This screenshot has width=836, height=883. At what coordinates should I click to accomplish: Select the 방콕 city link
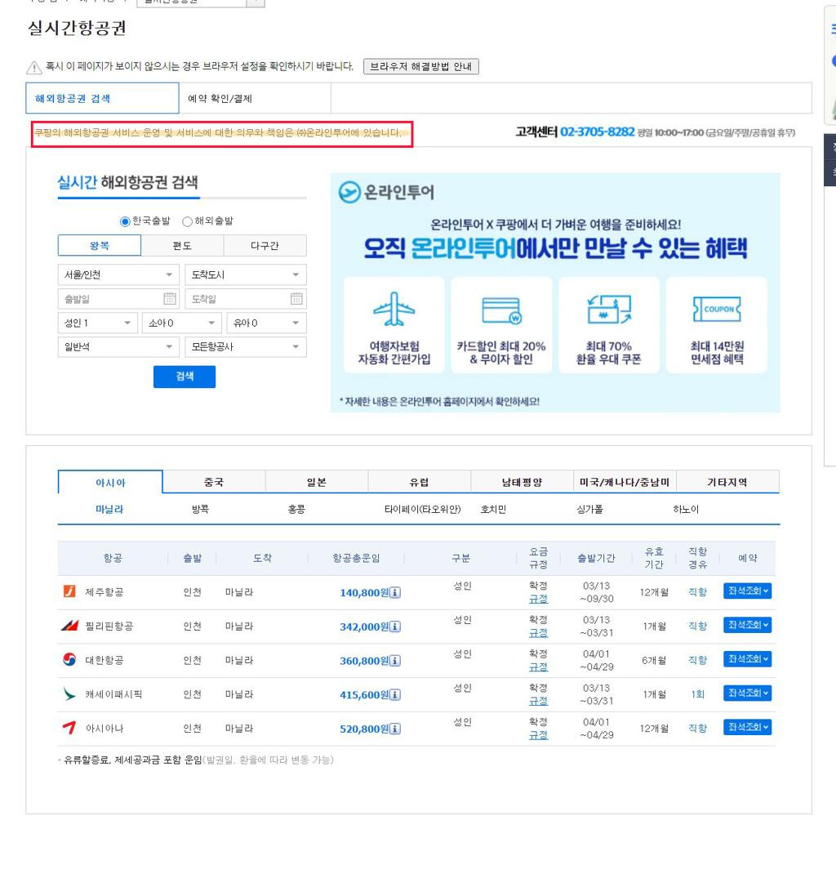(200, 509)
